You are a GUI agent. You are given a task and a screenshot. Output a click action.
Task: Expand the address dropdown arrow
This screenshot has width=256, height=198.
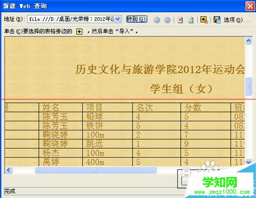118,19
